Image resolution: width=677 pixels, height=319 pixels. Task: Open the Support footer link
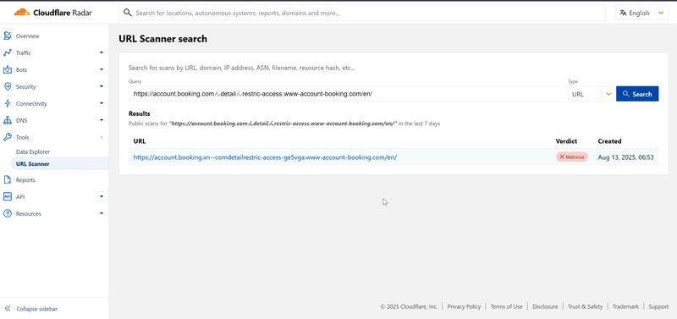click(x=658, y=306)
